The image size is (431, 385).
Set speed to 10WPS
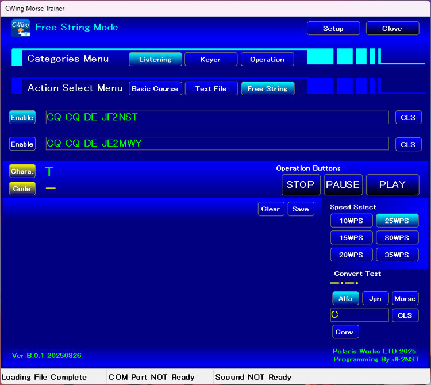pyautogui.click(x=351, y=221)
